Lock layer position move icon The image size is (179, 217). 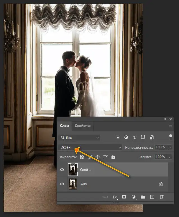(97, 157)
